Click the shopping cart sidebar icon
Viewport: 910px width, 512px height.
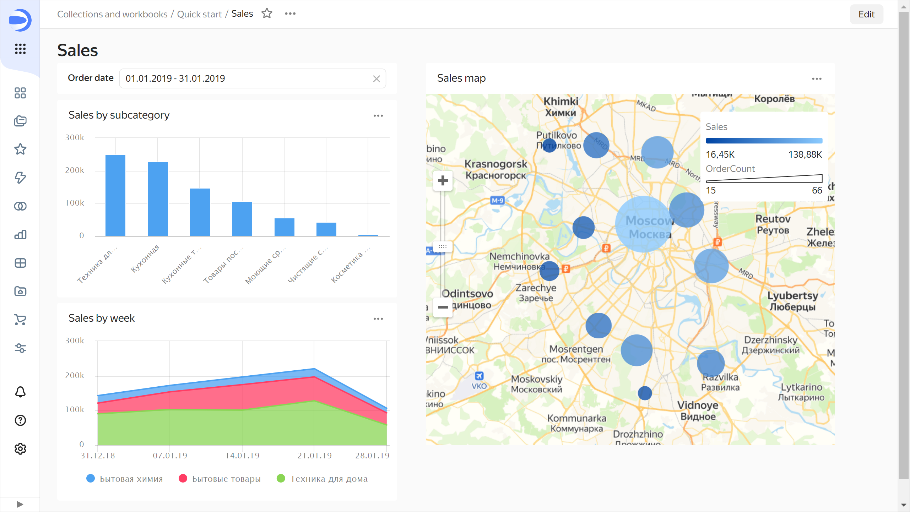coord(20,320)
